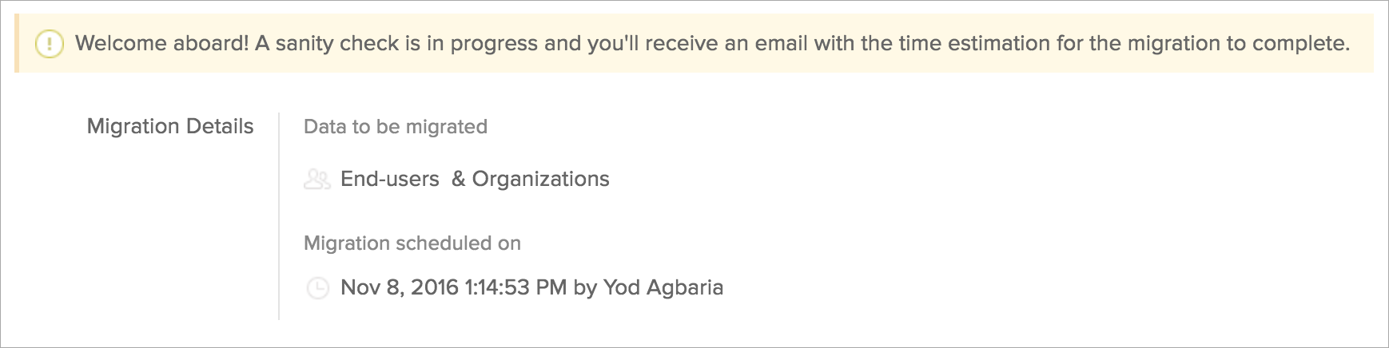Click the "Welcome aboard!" text in banner
The image size is (1389, 348).
pos(161,43)
